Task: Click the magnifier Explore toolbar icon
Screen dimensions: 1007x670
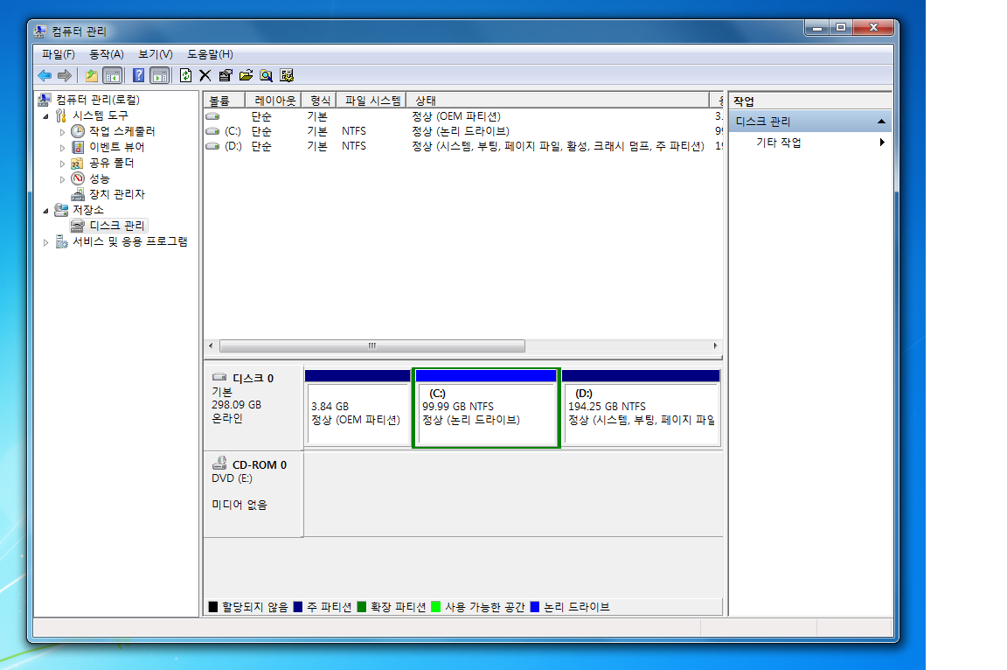Action: [x=267, y=76]
